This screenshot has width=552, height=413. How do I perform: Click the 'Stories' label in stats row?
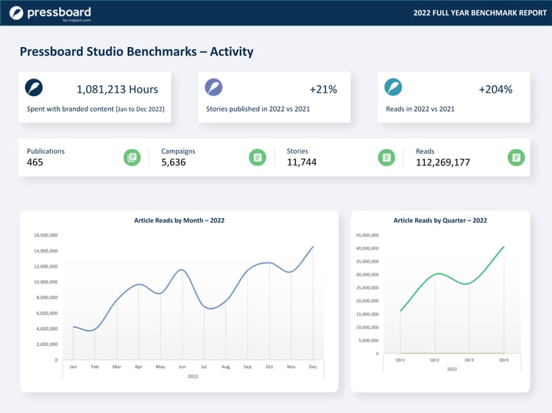pyautogui.click(x=297, y=151)
